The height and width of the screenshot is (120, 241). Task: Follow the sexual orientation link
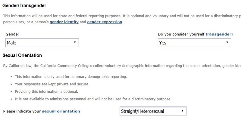61,111
